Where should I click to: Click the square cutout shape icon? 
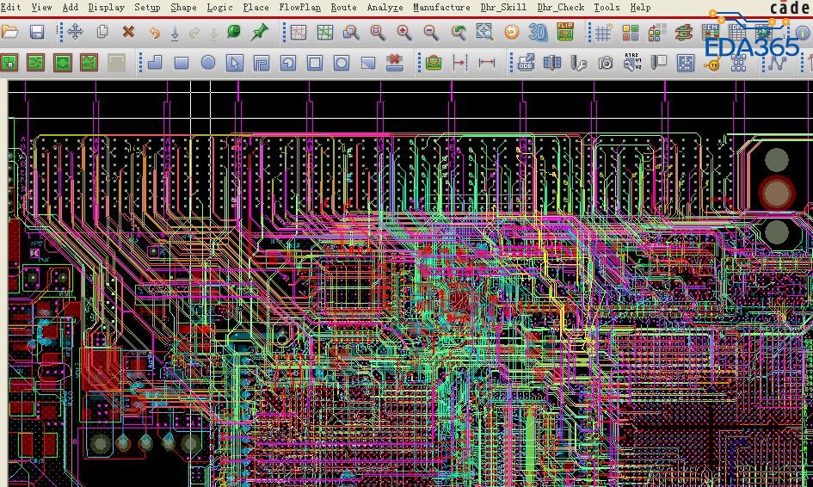click(x=315, y=63)
